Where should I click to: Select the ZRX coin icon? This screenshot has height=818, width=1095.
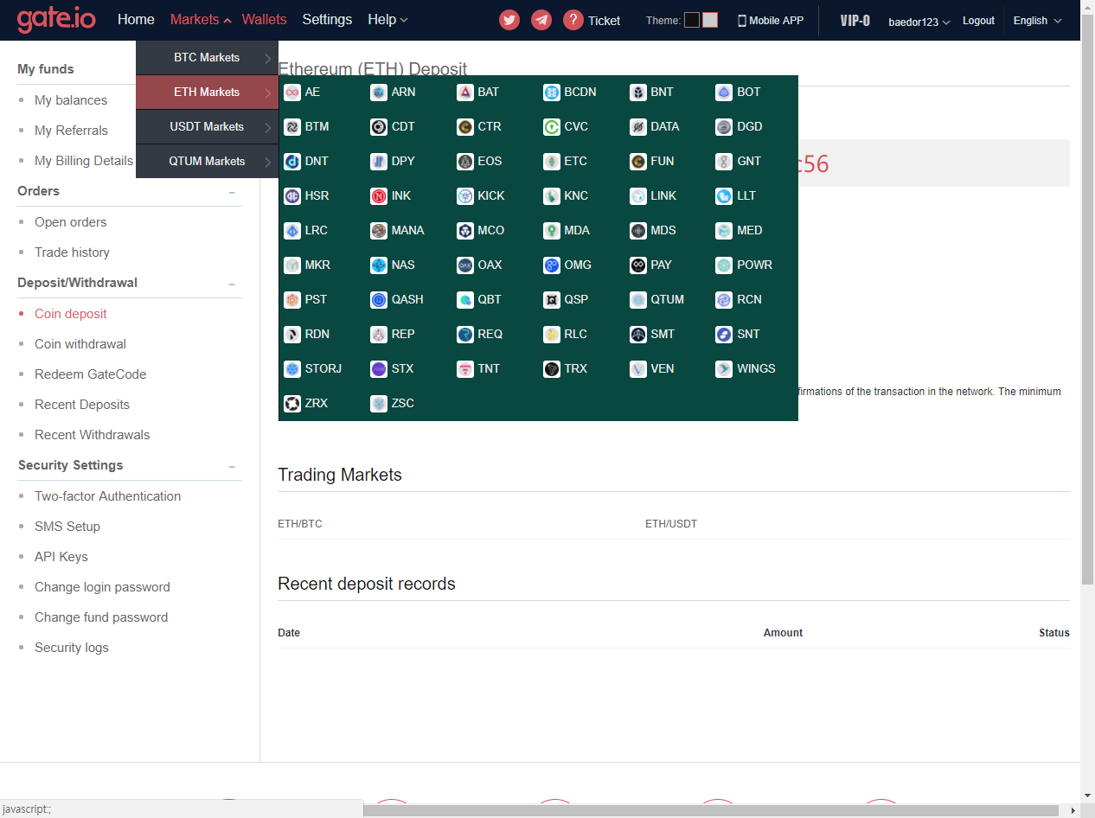[x=292, y=404]
